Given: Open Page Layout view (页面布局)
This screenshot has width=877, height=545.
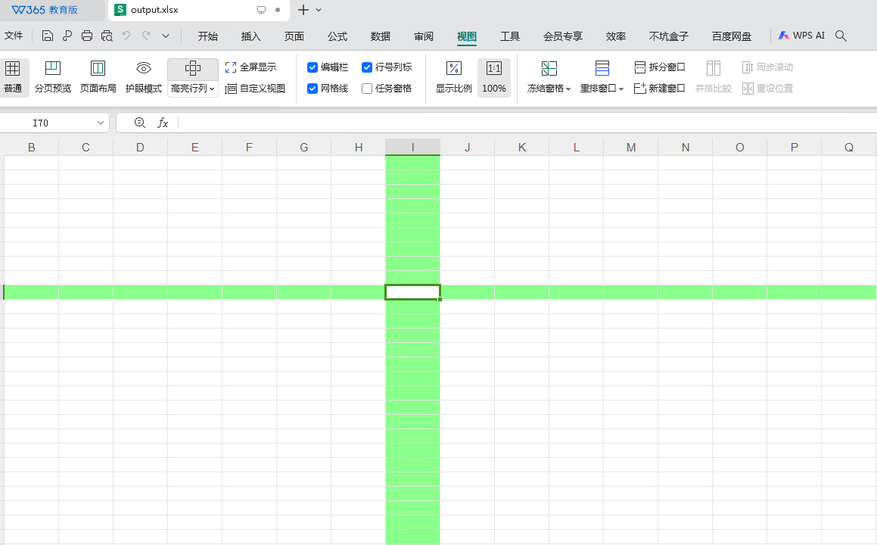Looking at the screenshot, I should [x=98, y=76].
